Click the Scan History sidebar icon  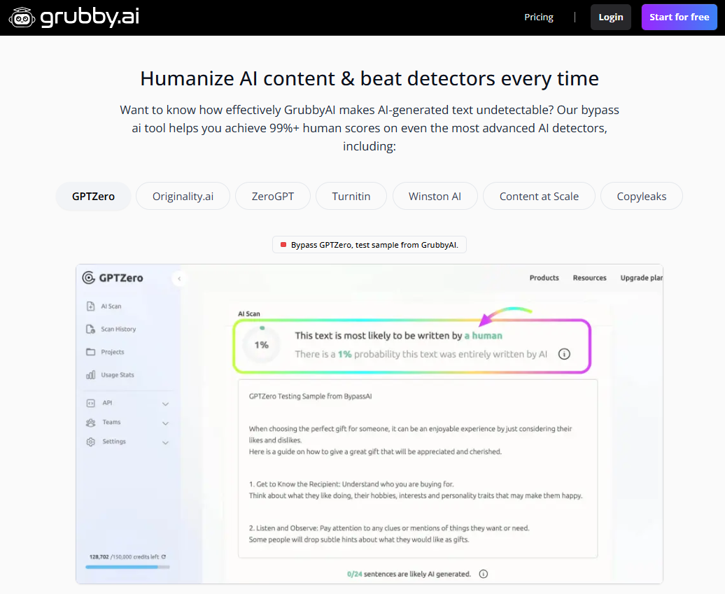click(x=91, y=329)
